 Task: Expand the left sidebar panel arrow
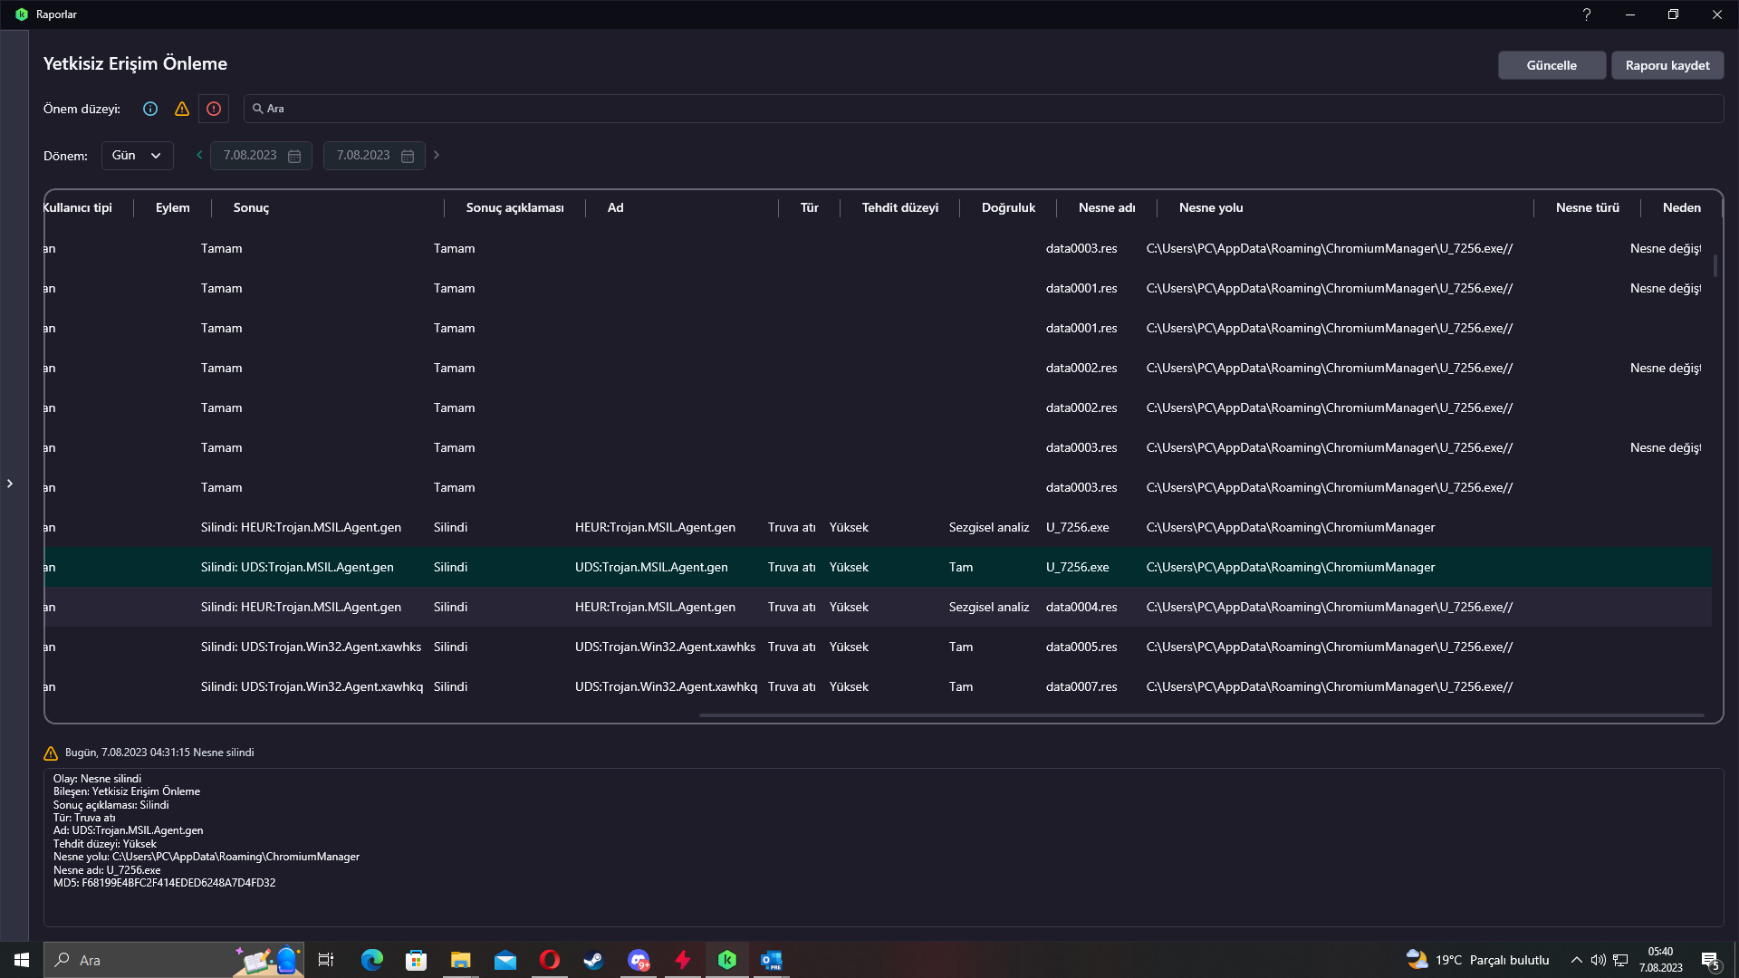(10, 484)
